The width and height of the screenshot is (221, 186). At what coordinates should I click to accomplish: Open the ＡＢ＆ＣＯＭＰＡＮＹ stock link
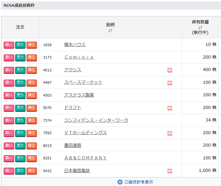pyautogui.click(x=85, y=158)
